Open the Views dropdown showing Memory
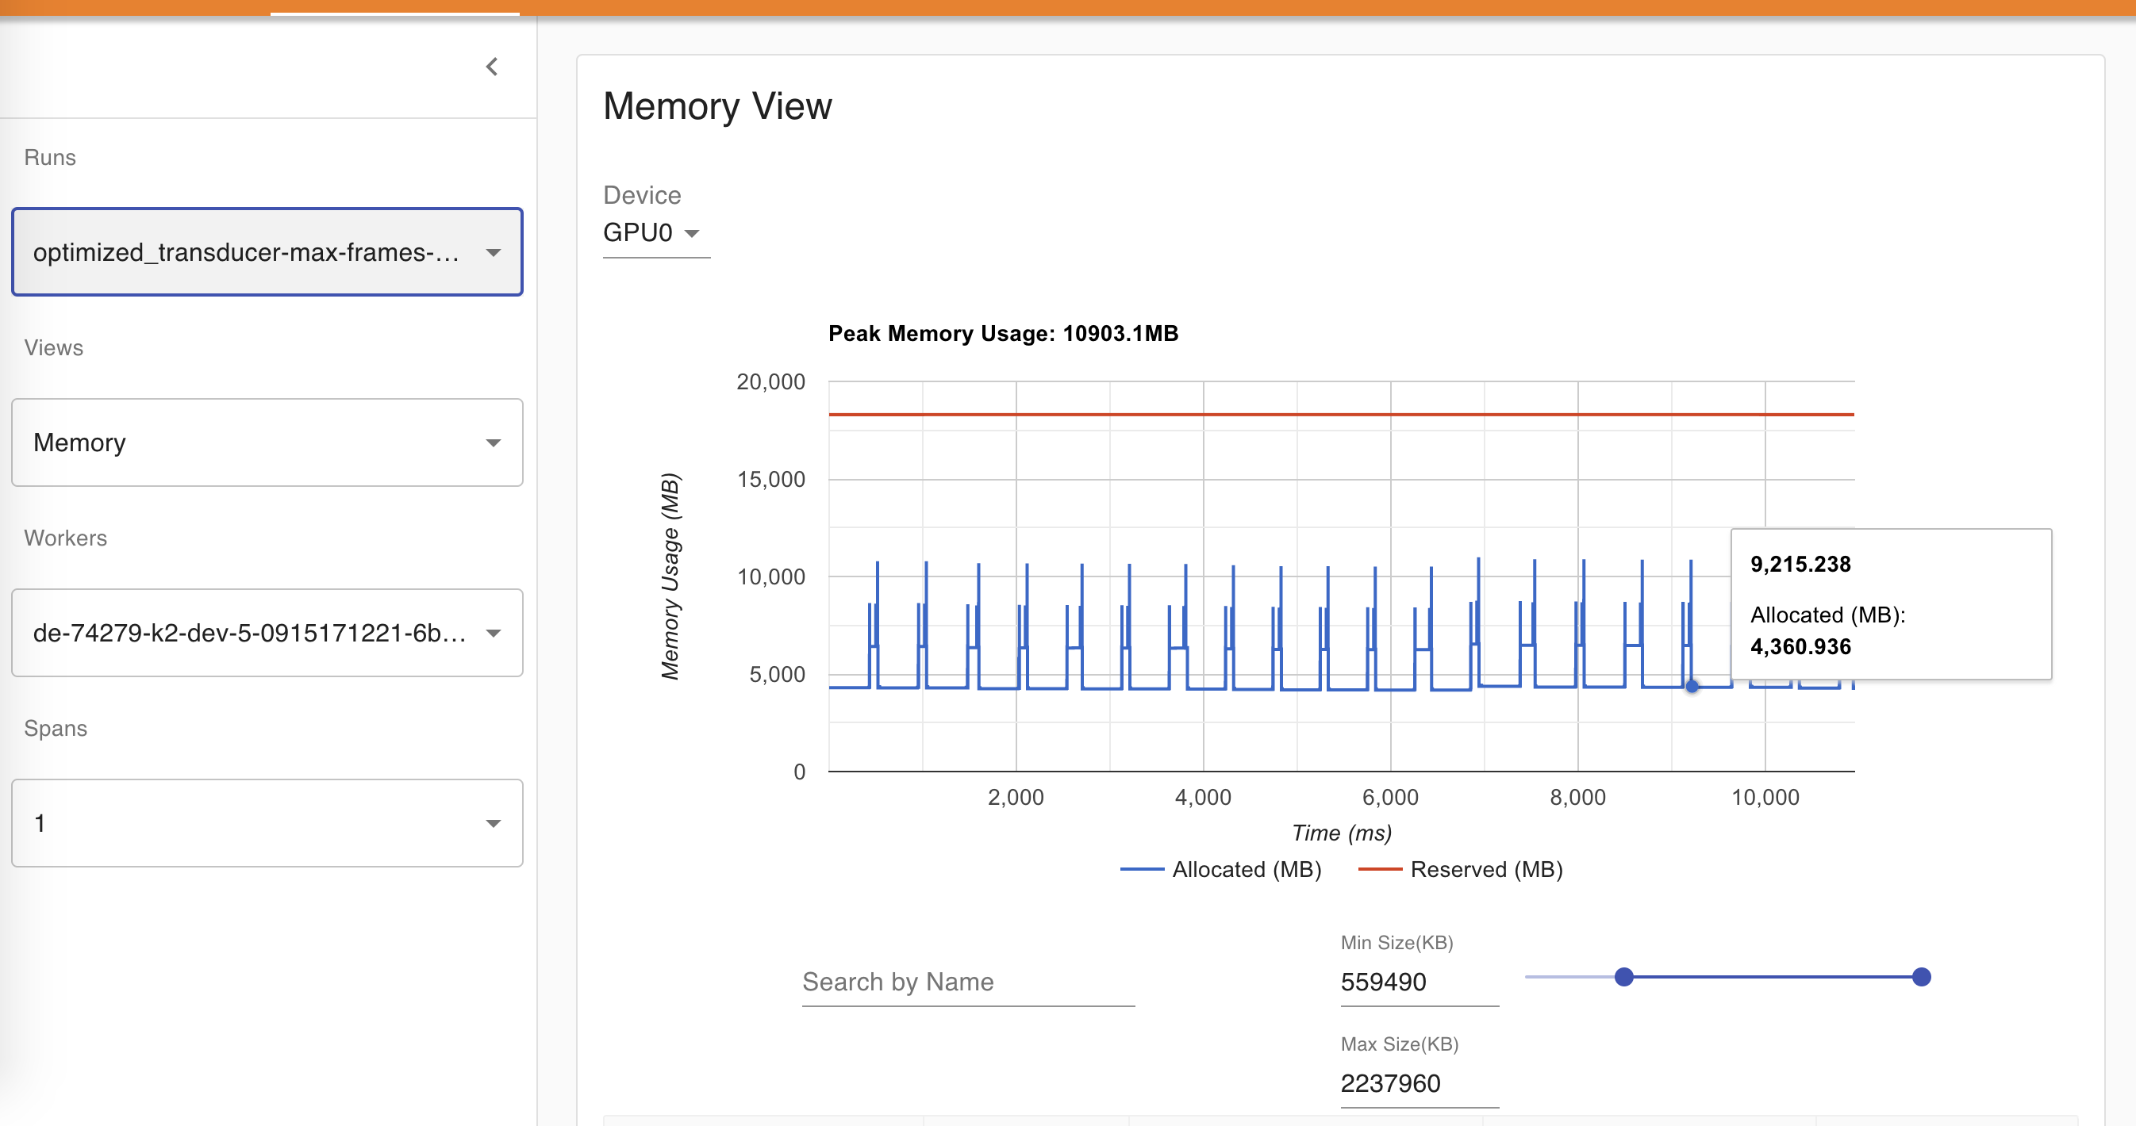2136x1126 pixels. (x=249, y=442)
